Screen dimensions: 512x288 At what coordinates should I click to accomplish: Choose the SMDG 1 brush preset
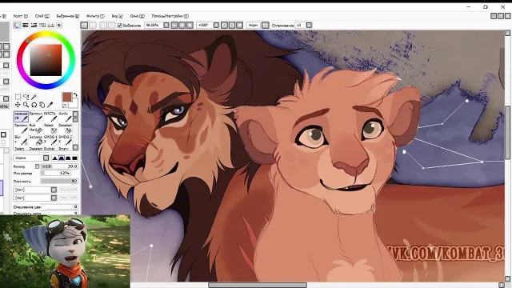[x=50, y=140]
